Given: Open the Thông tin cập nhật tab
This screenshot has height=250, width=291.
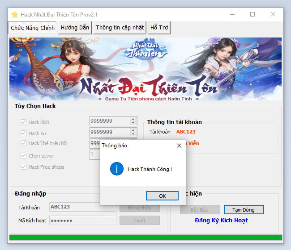Looking at the screenshot, I should (120, 28).
